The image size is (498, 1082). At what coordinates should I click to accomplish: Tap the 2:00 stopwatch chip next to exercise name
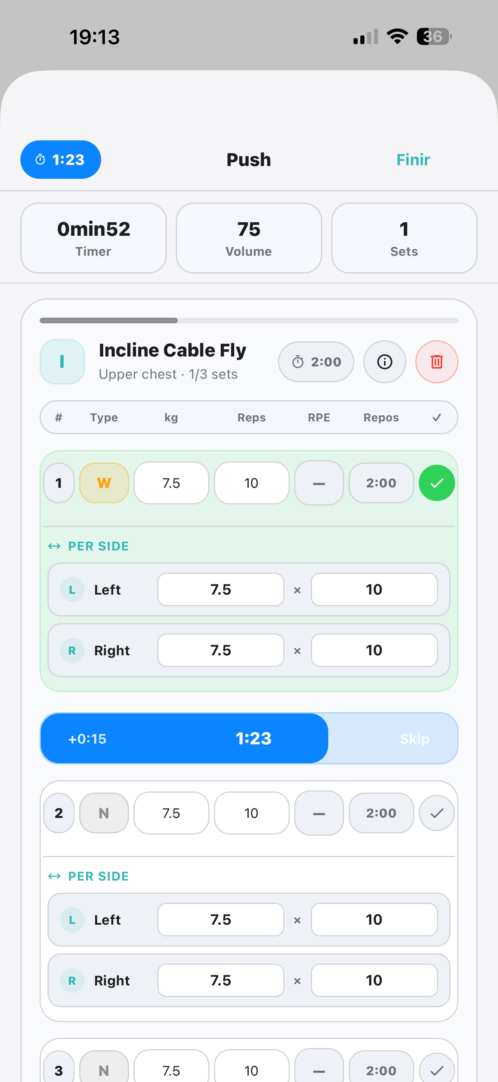[x=316, y=362]
